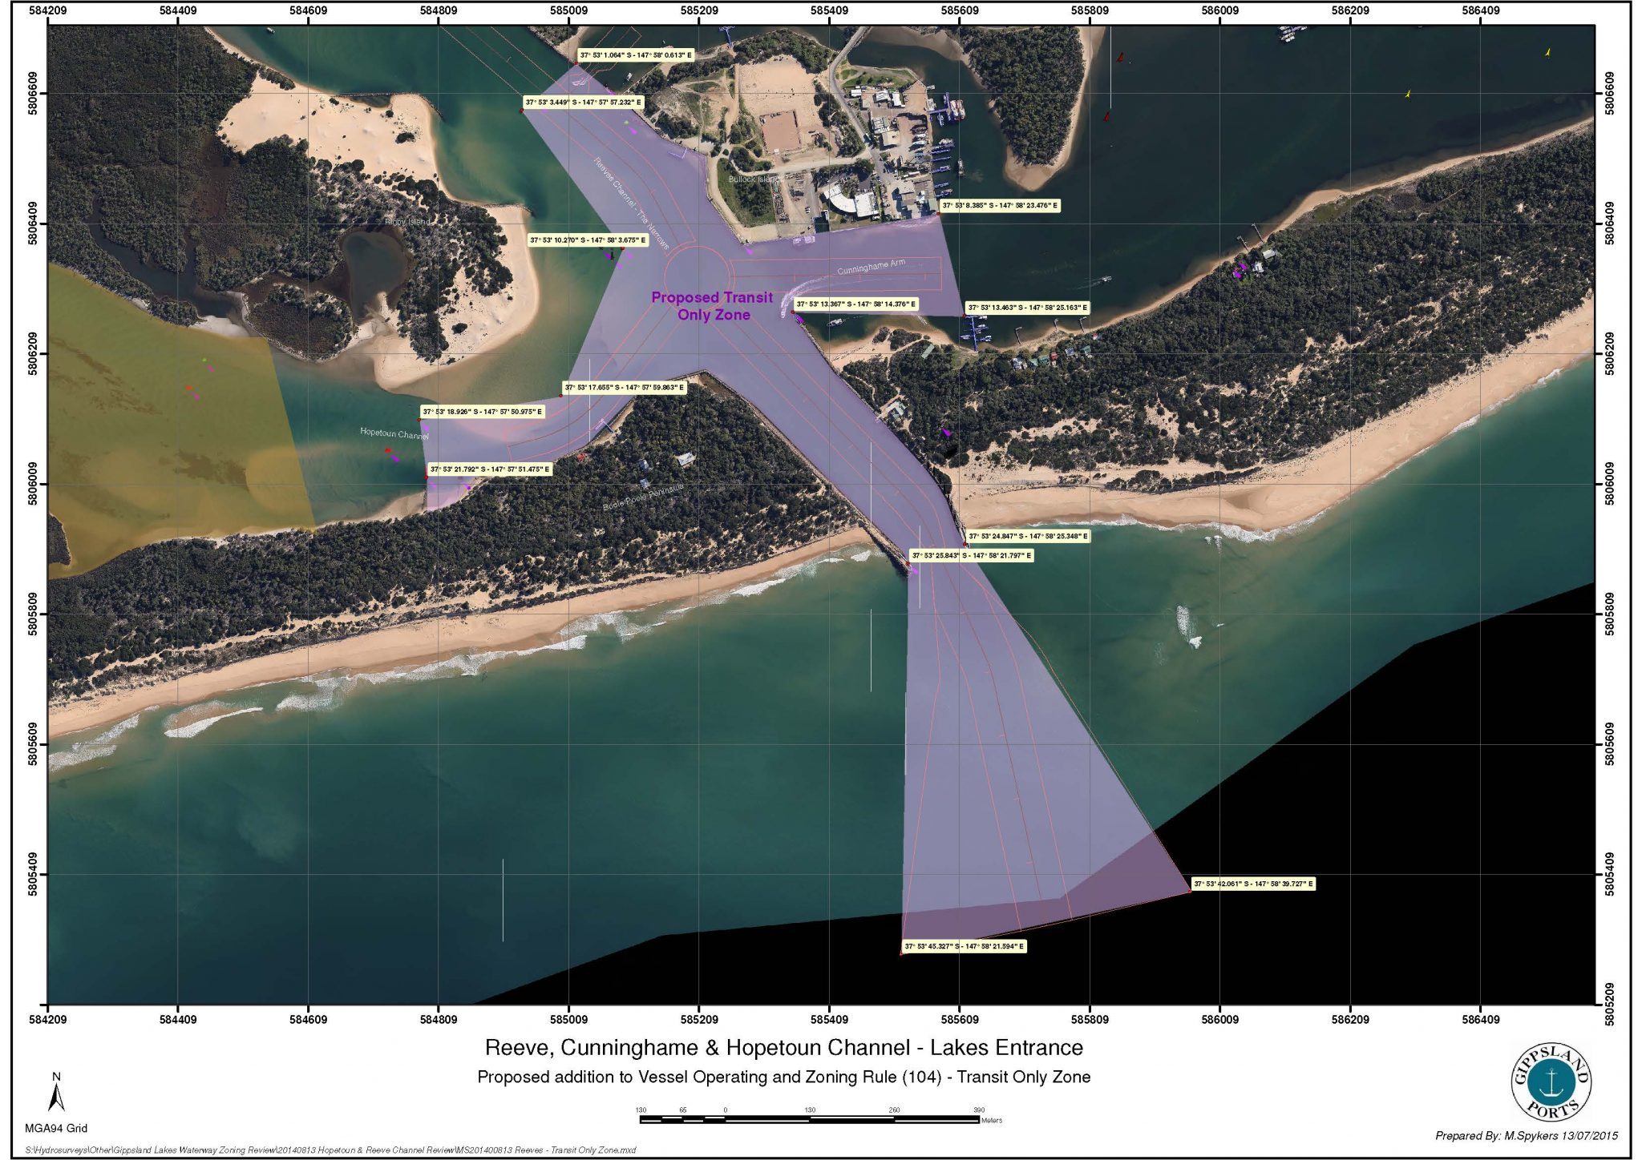
Task: Click coordinate label 37° 53' 45.327" S
Action: coord(965,947)
